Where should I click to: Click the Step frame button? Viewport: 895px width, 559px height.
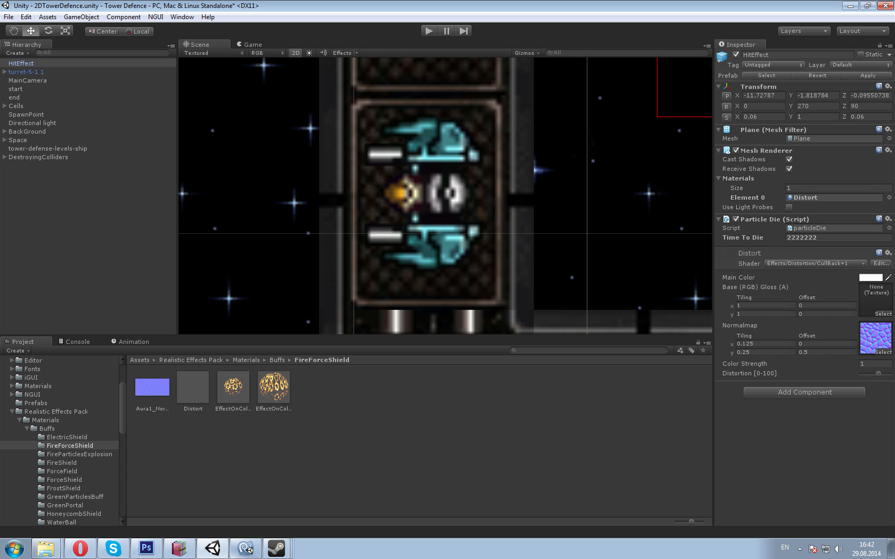(x=463, y=31)
